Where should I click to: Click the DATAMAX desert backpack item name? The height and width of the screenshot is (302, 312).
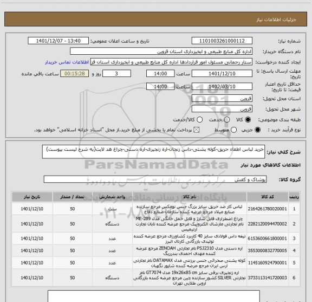click(190, 263)
